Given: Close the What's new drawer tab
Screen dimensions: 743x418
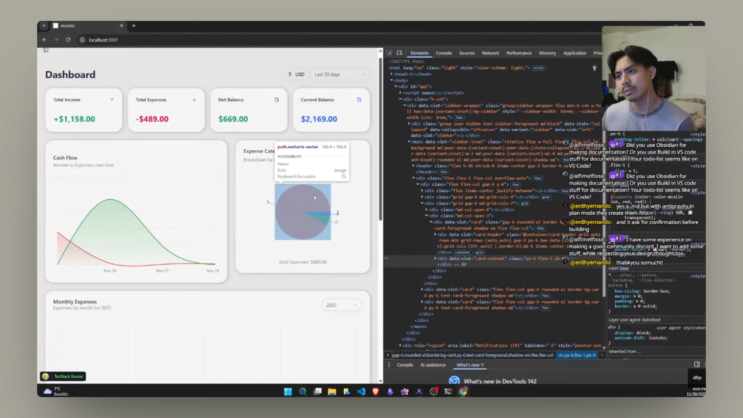Looking at the screenshot, I should [x=483, y=365].
